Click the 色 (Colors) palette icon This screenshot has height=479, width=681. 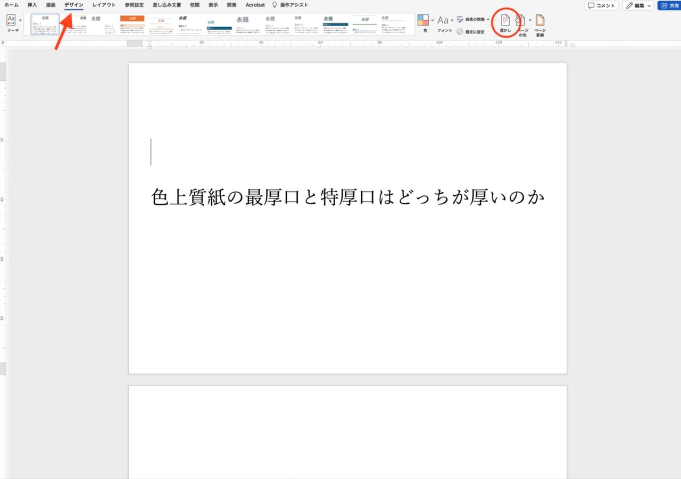pos(423,20)
